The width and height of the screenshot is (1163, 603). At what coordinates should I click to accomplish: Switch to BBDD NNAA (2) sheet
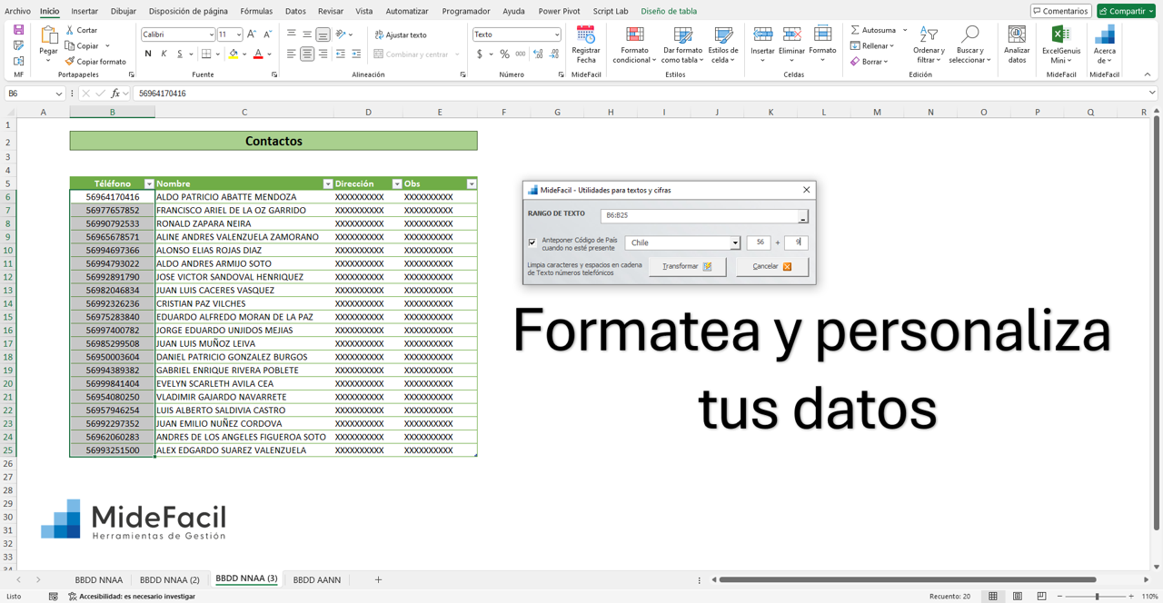click(x=169, y=579)
